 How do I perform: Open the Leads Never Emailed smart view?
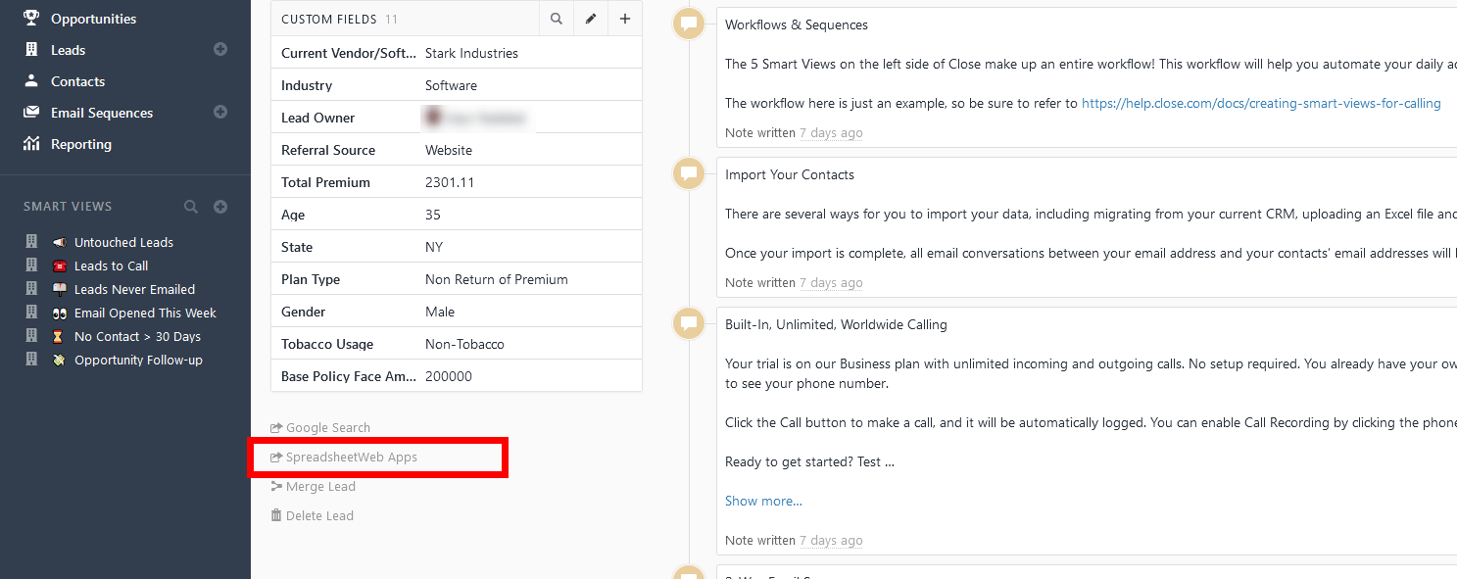pyautogui.click(x=134, y=289)
